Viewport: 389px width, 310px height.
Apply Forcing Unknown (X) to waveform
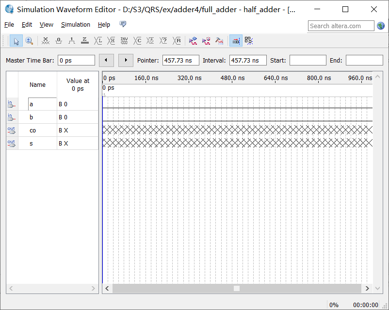pos(46,41)
